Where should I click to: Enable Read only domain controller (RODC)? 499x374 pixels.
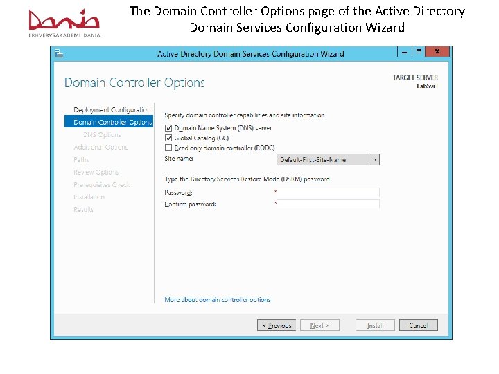point(168,148)
